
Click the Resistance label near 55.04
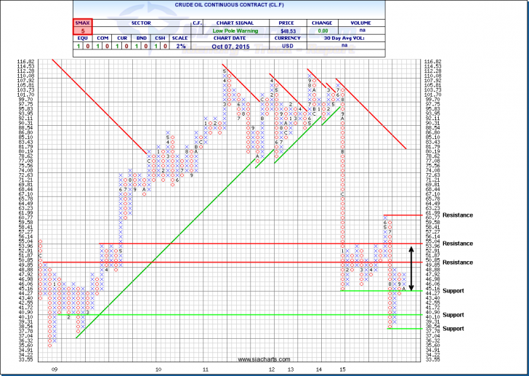(457, 244)
